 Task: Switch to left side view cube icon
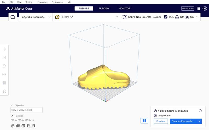point(28,126)
